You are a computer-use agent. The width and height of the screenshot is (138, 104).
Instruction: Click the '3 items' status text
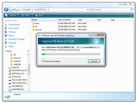(x=17, y=94)
